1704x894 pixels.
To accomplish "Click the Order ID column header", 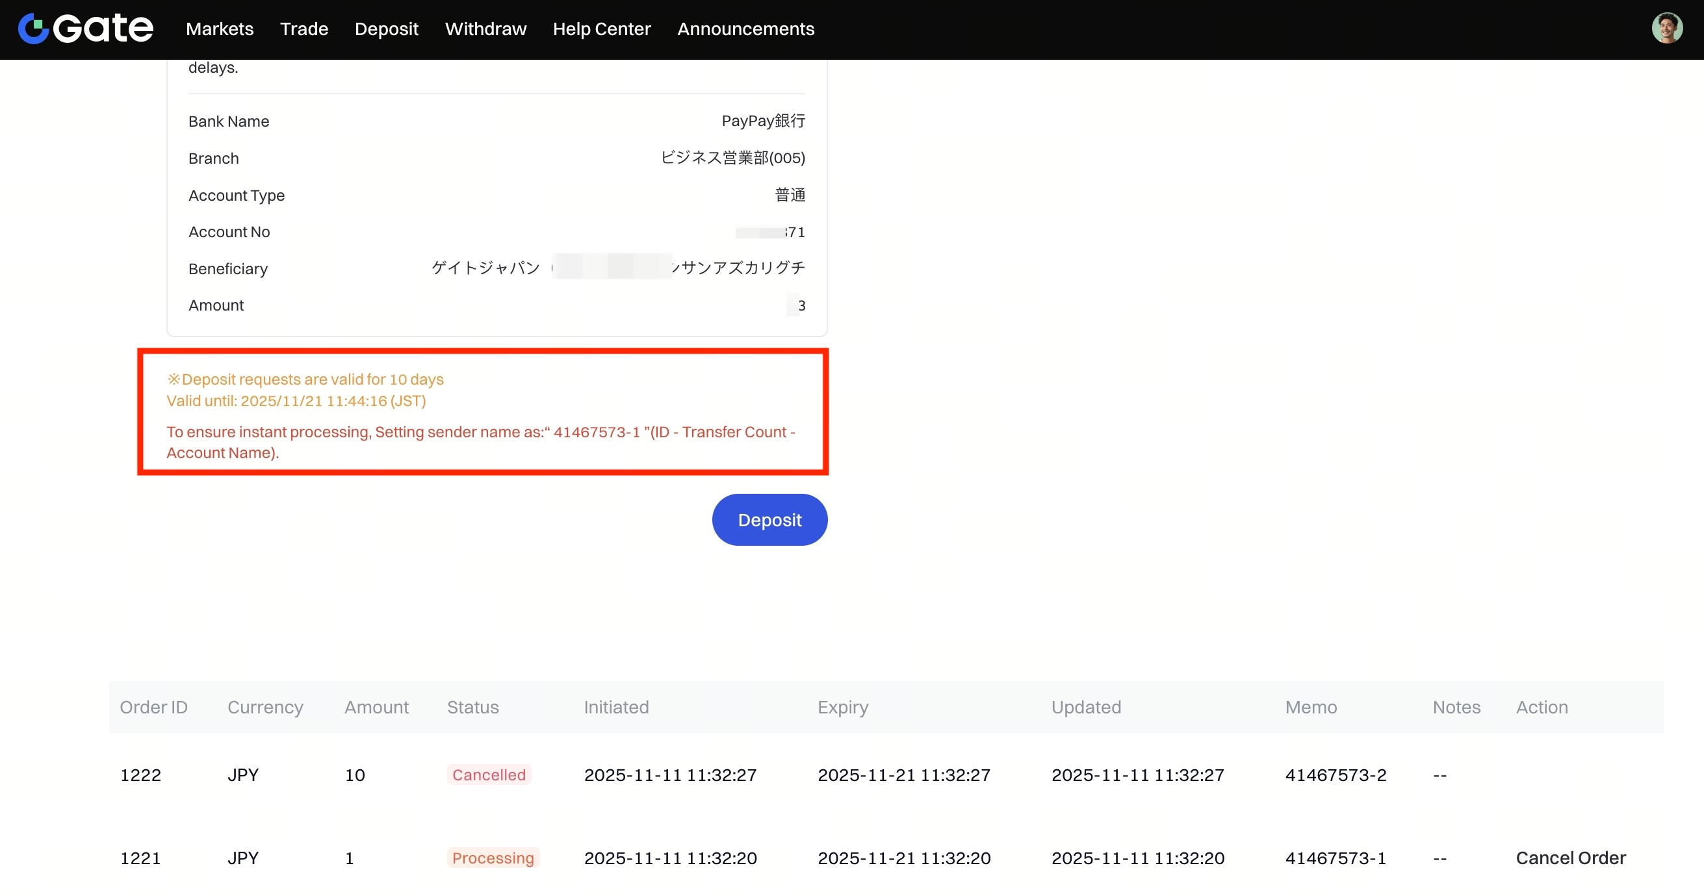I will tap(153, 707).
